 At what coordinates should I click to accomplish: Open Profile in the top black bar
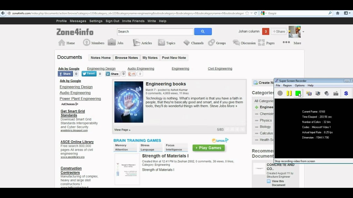[61, 21]
